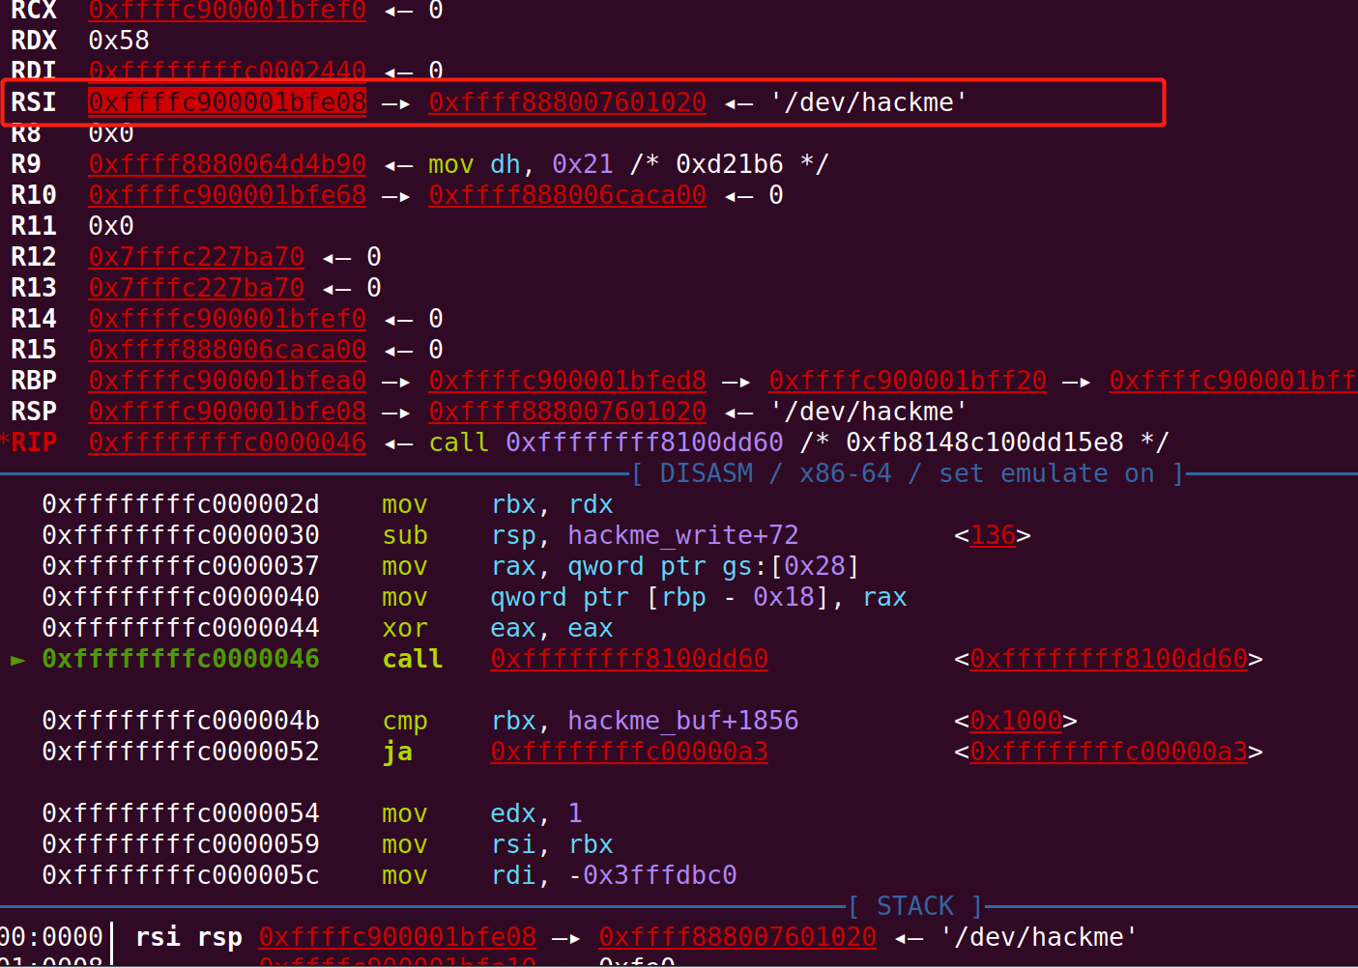Click the RBP address 0xffffc900001bfea0
This screenshot has width=1358, height=968.
(x=227, y=381)
